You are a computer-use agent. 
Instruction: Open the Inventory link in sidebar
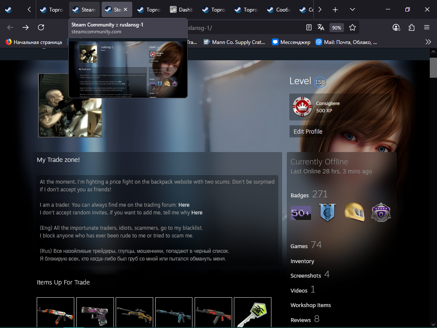coord(302,261)
